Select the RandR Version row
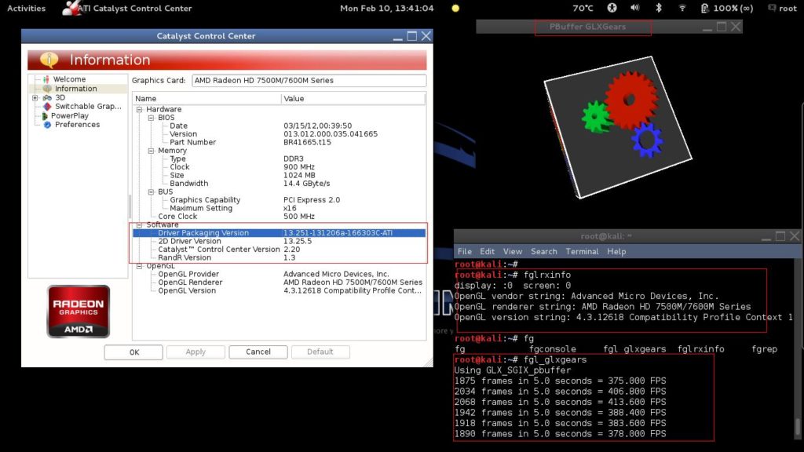 279,257
